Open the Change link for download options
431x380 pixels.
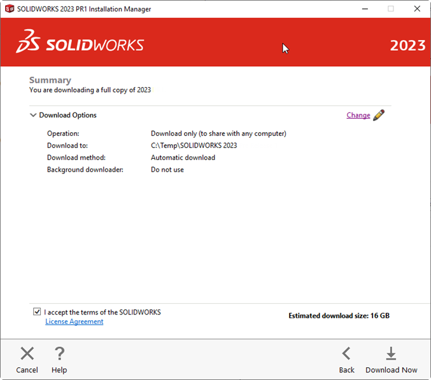click(x=358, y=115)
